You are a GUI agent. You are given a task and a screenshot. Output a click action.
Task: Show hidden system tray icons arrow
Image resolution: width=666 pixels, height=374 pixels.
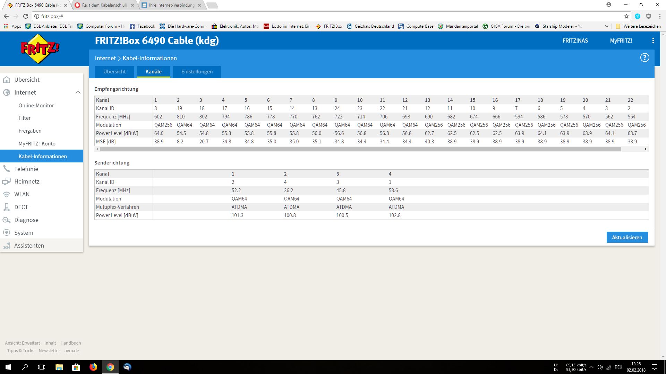click(591, 367)
